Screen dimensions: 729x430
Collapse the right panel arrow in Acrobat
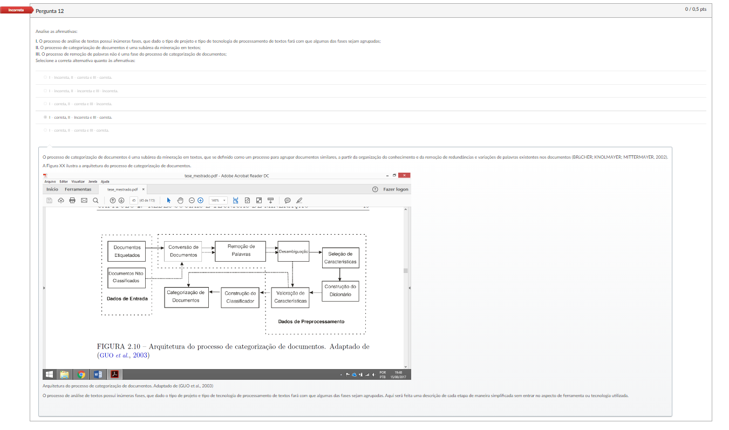click(410, 288)
